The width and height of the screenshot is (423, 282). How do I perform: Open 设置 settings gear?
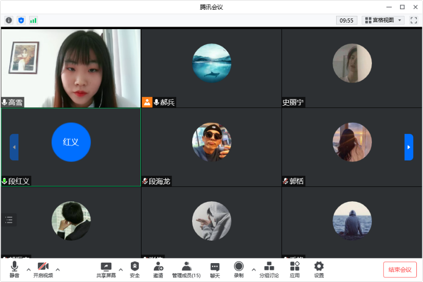click(x=319, y=269)
